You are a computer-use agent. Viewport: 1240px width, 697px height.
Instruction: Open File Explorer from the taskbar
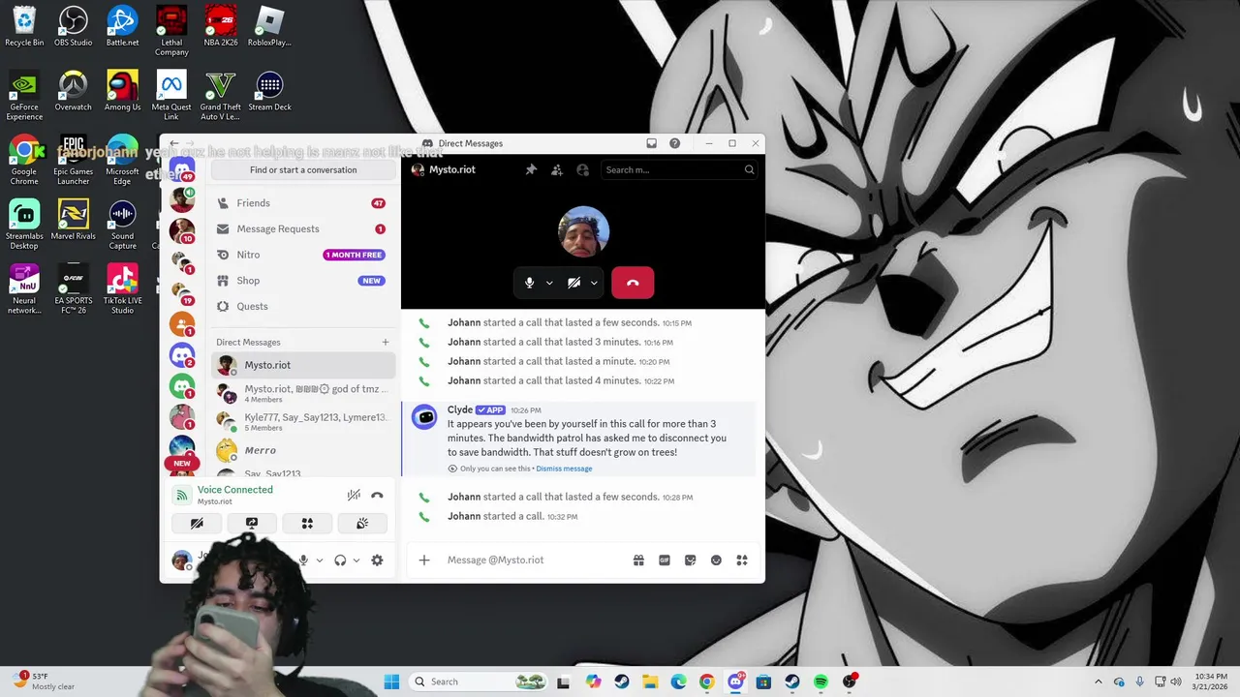click(x=649, y=682)
